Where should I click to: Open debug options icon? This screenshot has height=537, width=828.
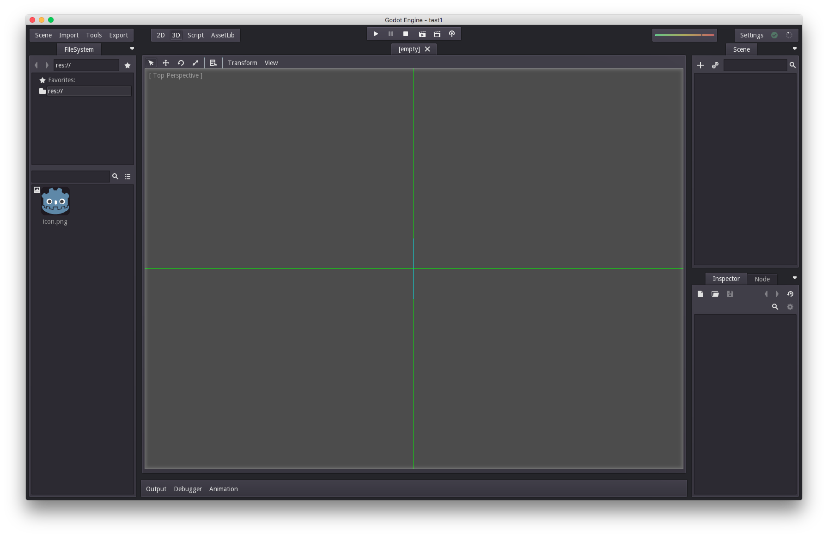[452, 34]
